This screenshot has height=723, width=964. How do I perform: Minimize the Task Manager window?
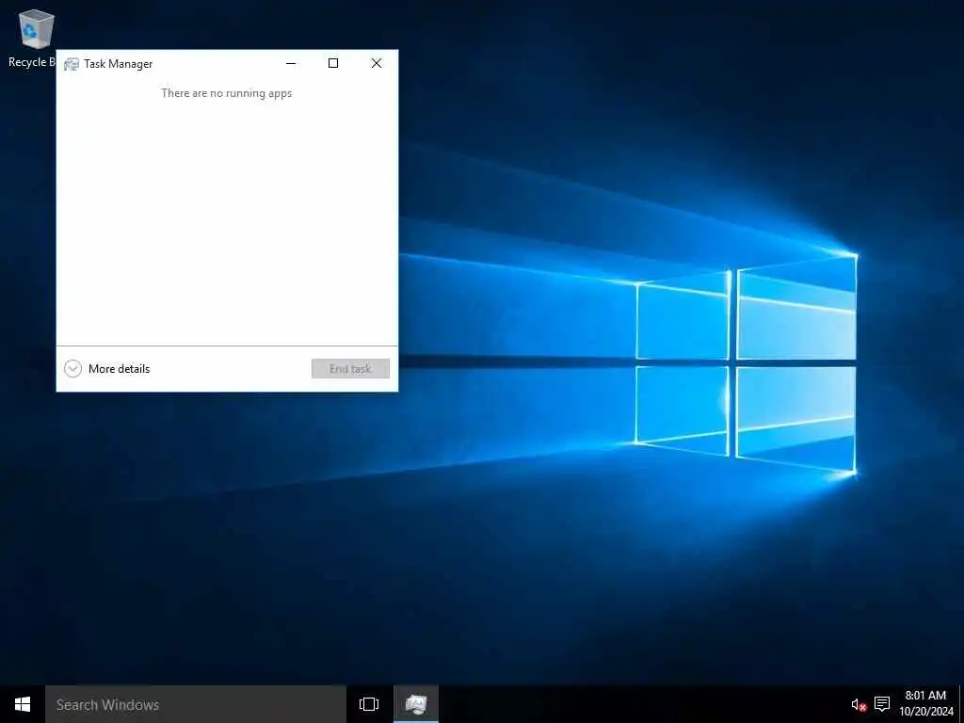291,63
